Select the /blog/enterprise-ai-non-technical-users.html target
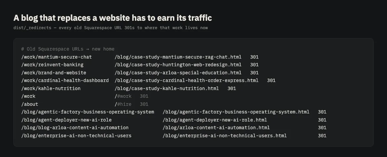This screenshot has width=387, height=157. (x=224, y=136)
